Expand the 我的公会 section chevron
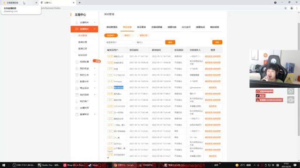Screen dimensions: 300x168 [x=95, y=75]
